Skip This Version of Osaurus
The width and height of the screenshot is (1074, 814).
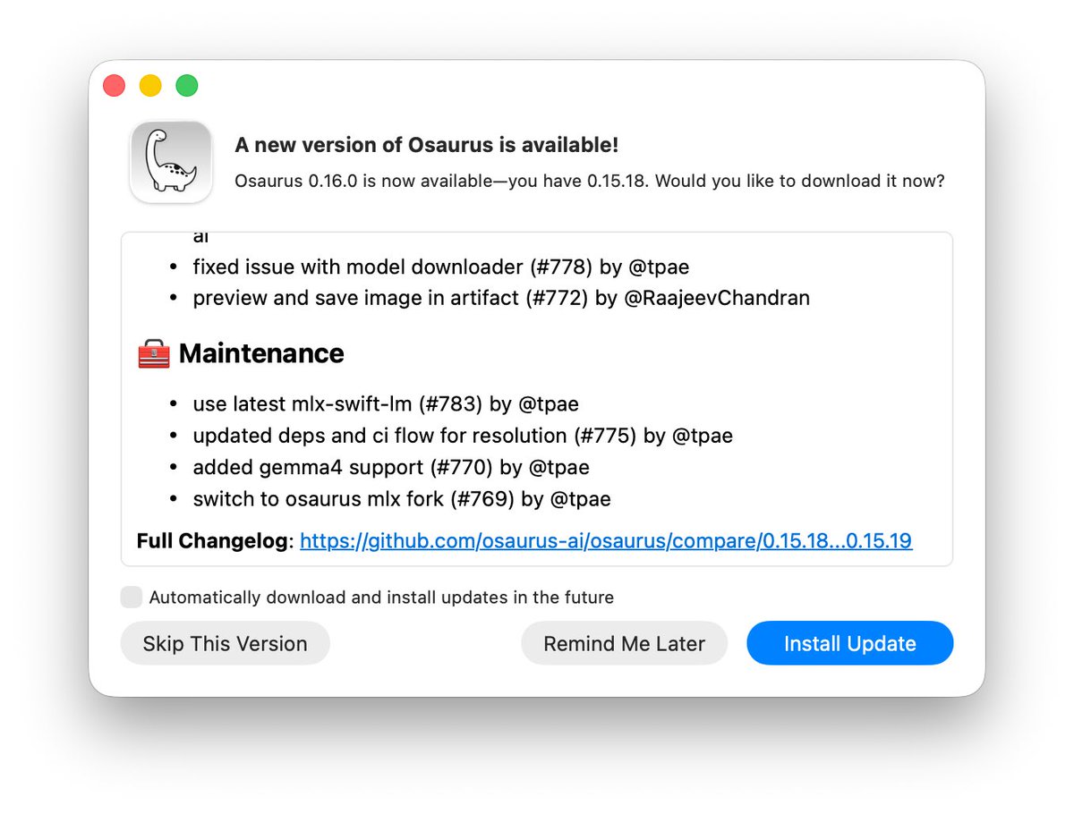point(226,643)
